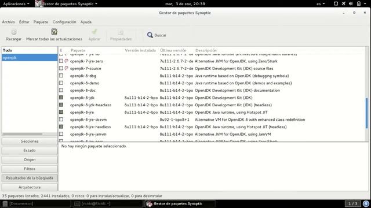Switch to the terminal taskbar window
371x208 pixels.
108,203
